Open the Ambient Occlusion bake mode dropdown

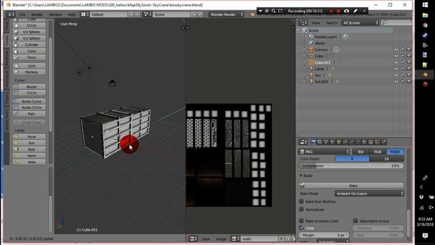coord(369,193)
